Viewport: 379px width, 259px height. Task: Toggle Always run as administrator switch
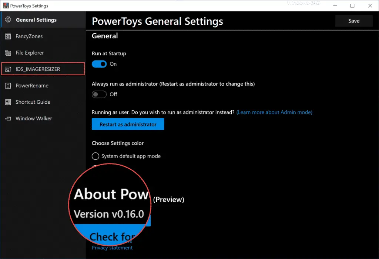tap(99, 94)
